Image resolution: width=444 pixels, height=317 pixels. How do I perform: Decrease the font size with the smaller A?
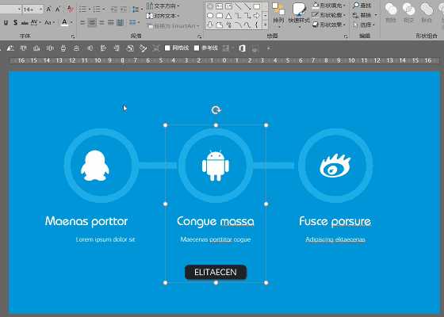[58, 10]
